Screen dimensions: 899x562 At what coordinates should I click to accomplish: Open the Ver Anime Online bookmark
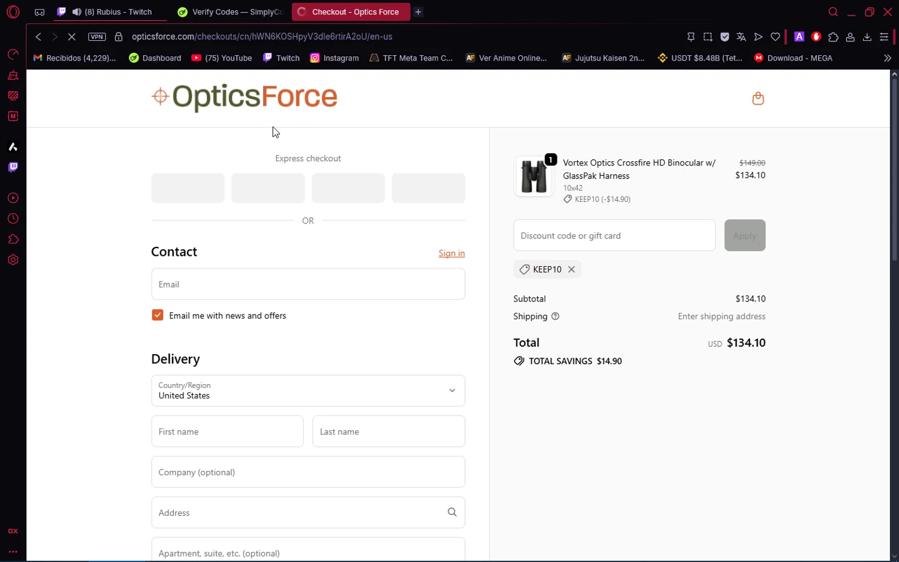point(506,58)
